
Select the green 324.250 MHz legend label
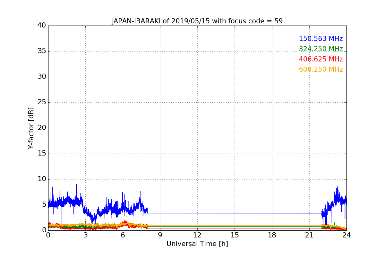click(x=321, y=49)
